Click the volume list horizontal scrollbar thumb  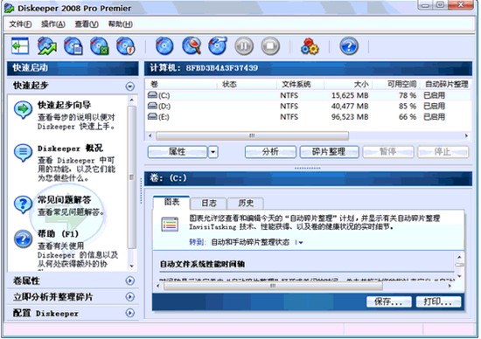252,135
